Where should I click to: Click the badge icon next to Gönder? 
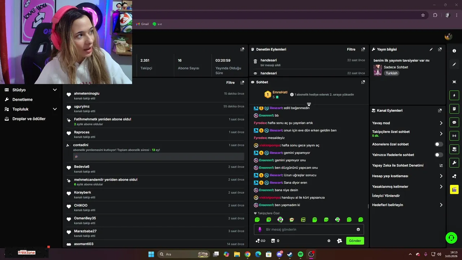click(339, 241)
